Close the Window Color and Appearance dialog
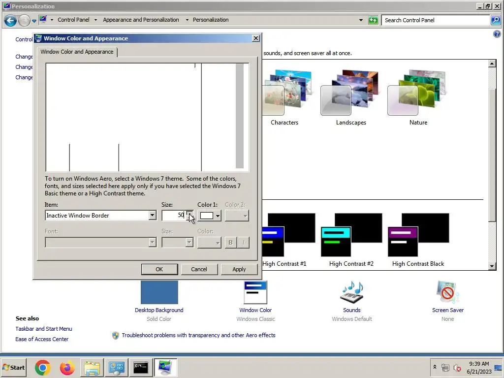Image resolution: width=504 pixels, height=378 pixels. tap(256, 38)
